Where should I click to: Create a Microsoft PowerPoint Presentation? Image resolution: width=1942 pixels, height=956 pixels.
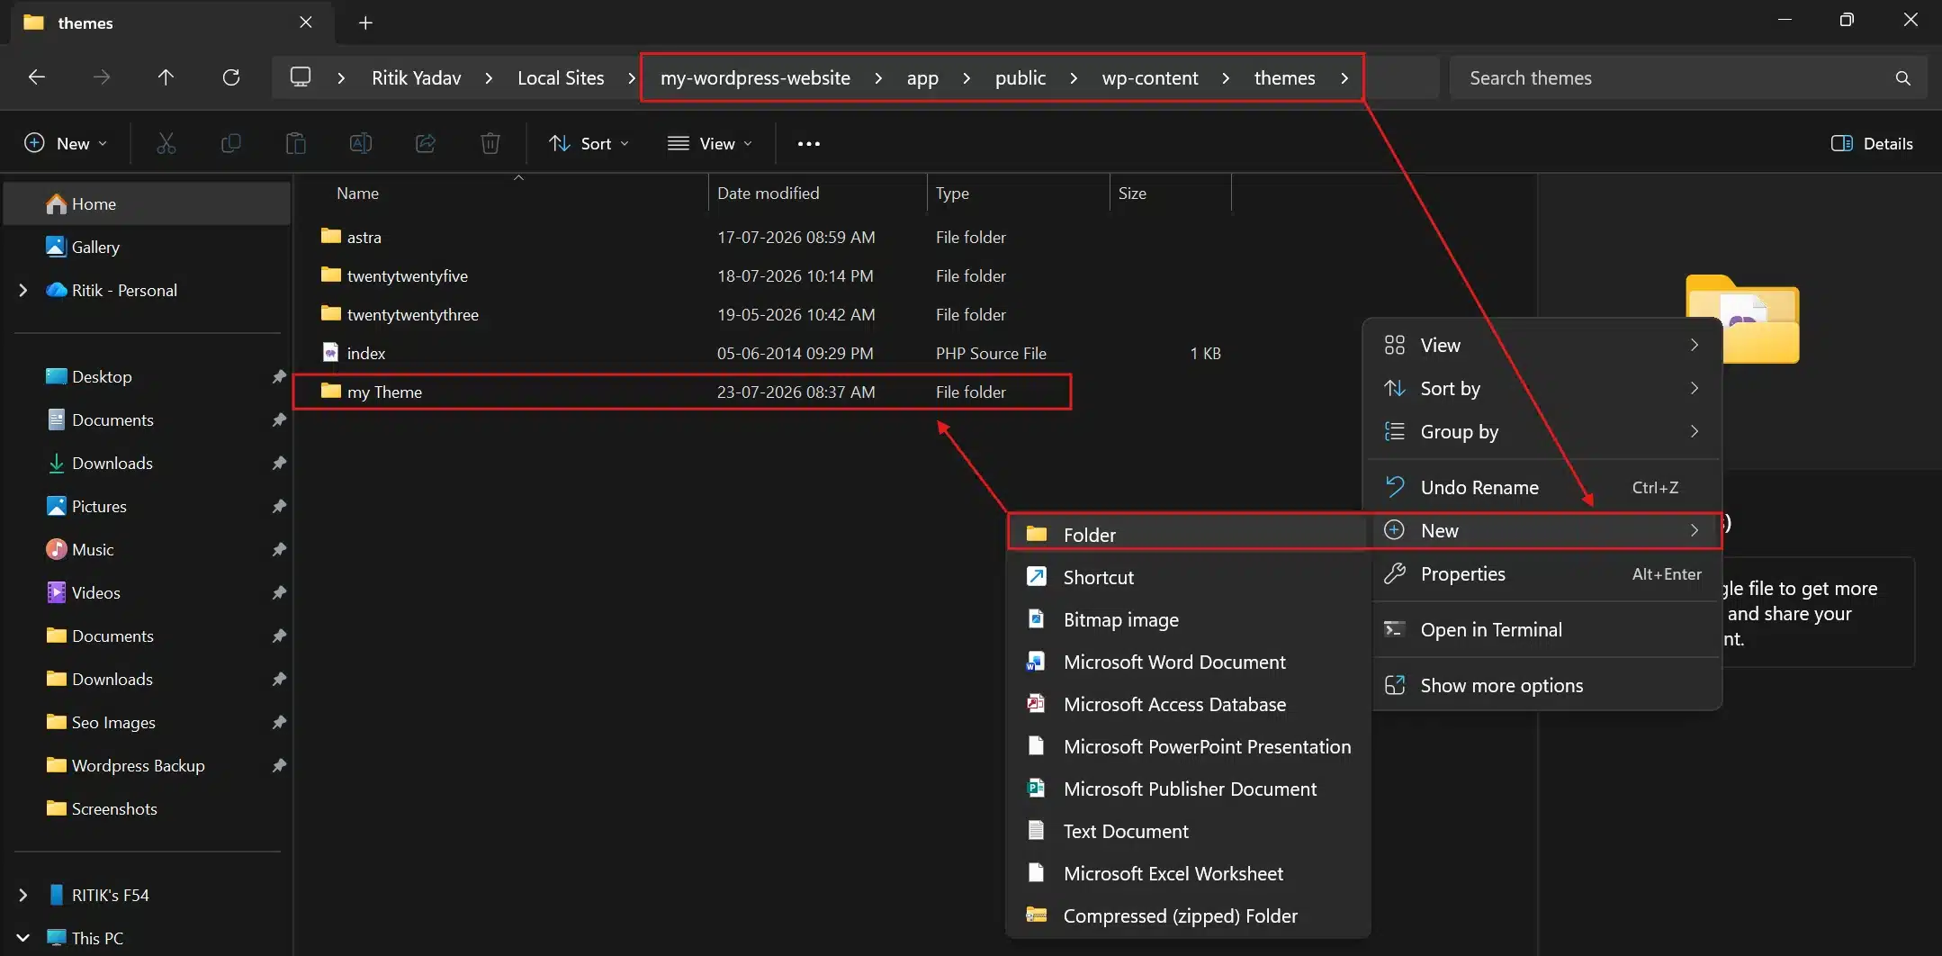(x=1188, y=746)
